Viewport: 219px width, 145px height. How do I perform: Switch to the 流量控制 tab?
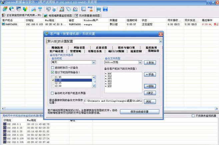click(136, 51)
